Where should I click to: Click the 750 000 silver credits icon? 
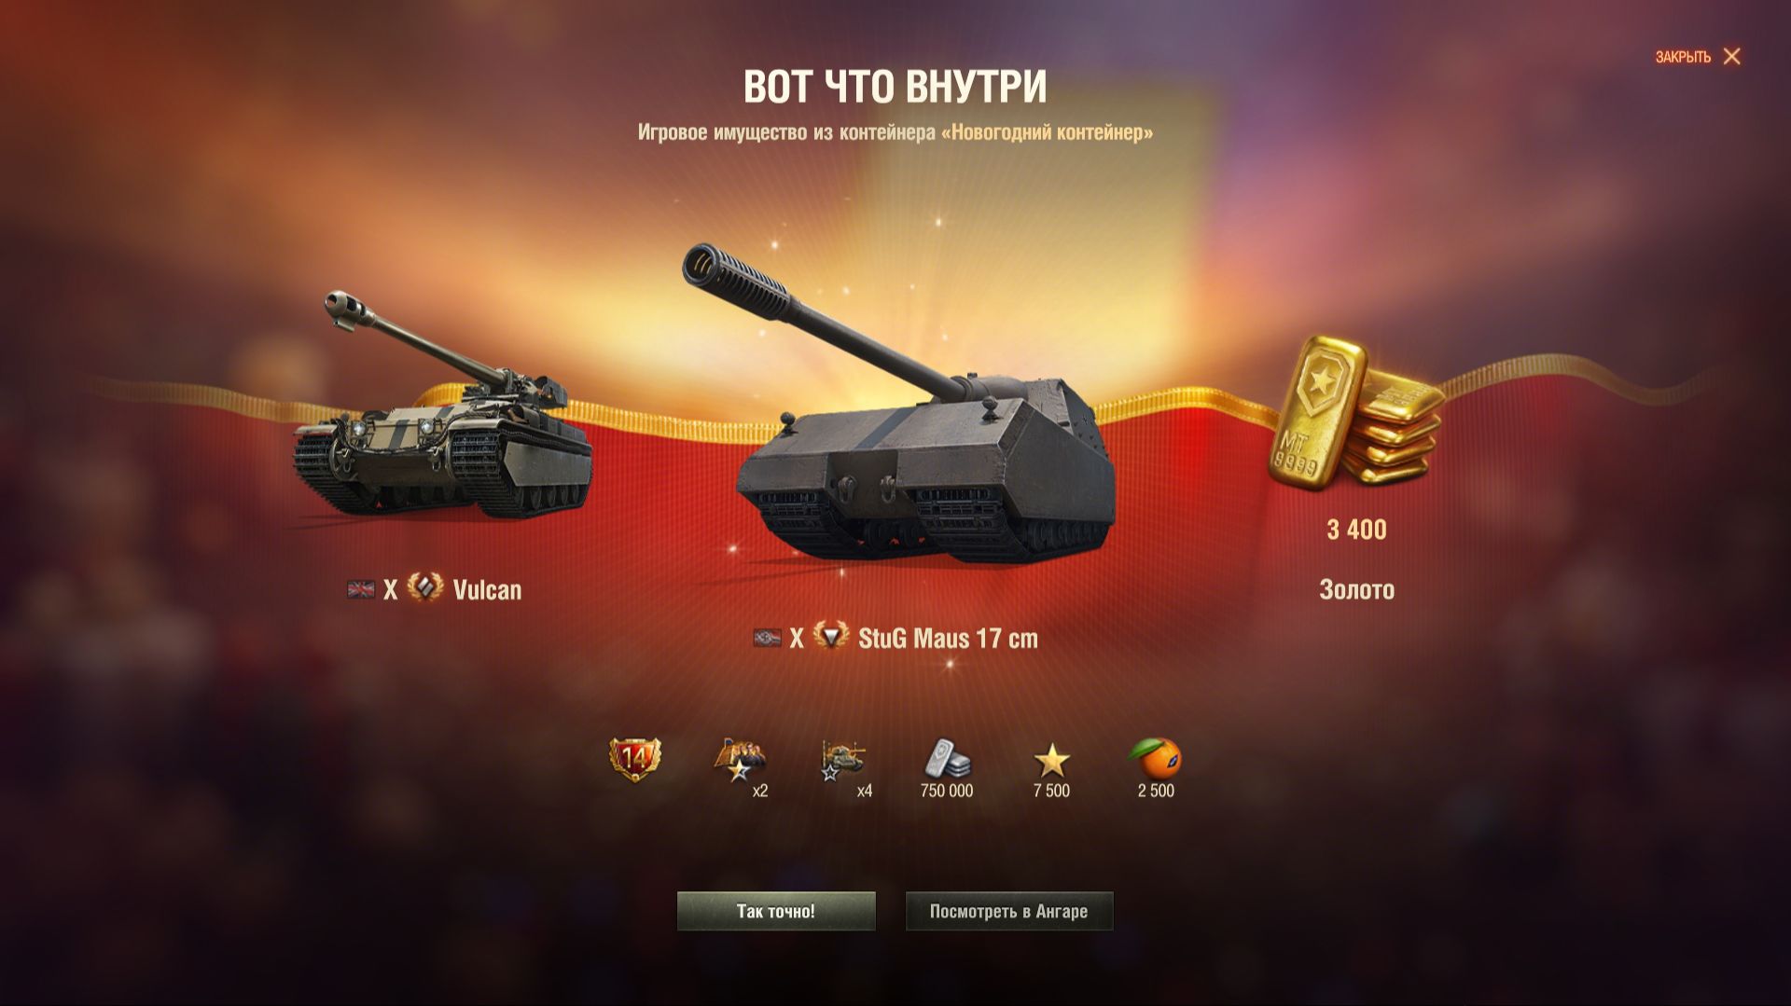[947, 758]
